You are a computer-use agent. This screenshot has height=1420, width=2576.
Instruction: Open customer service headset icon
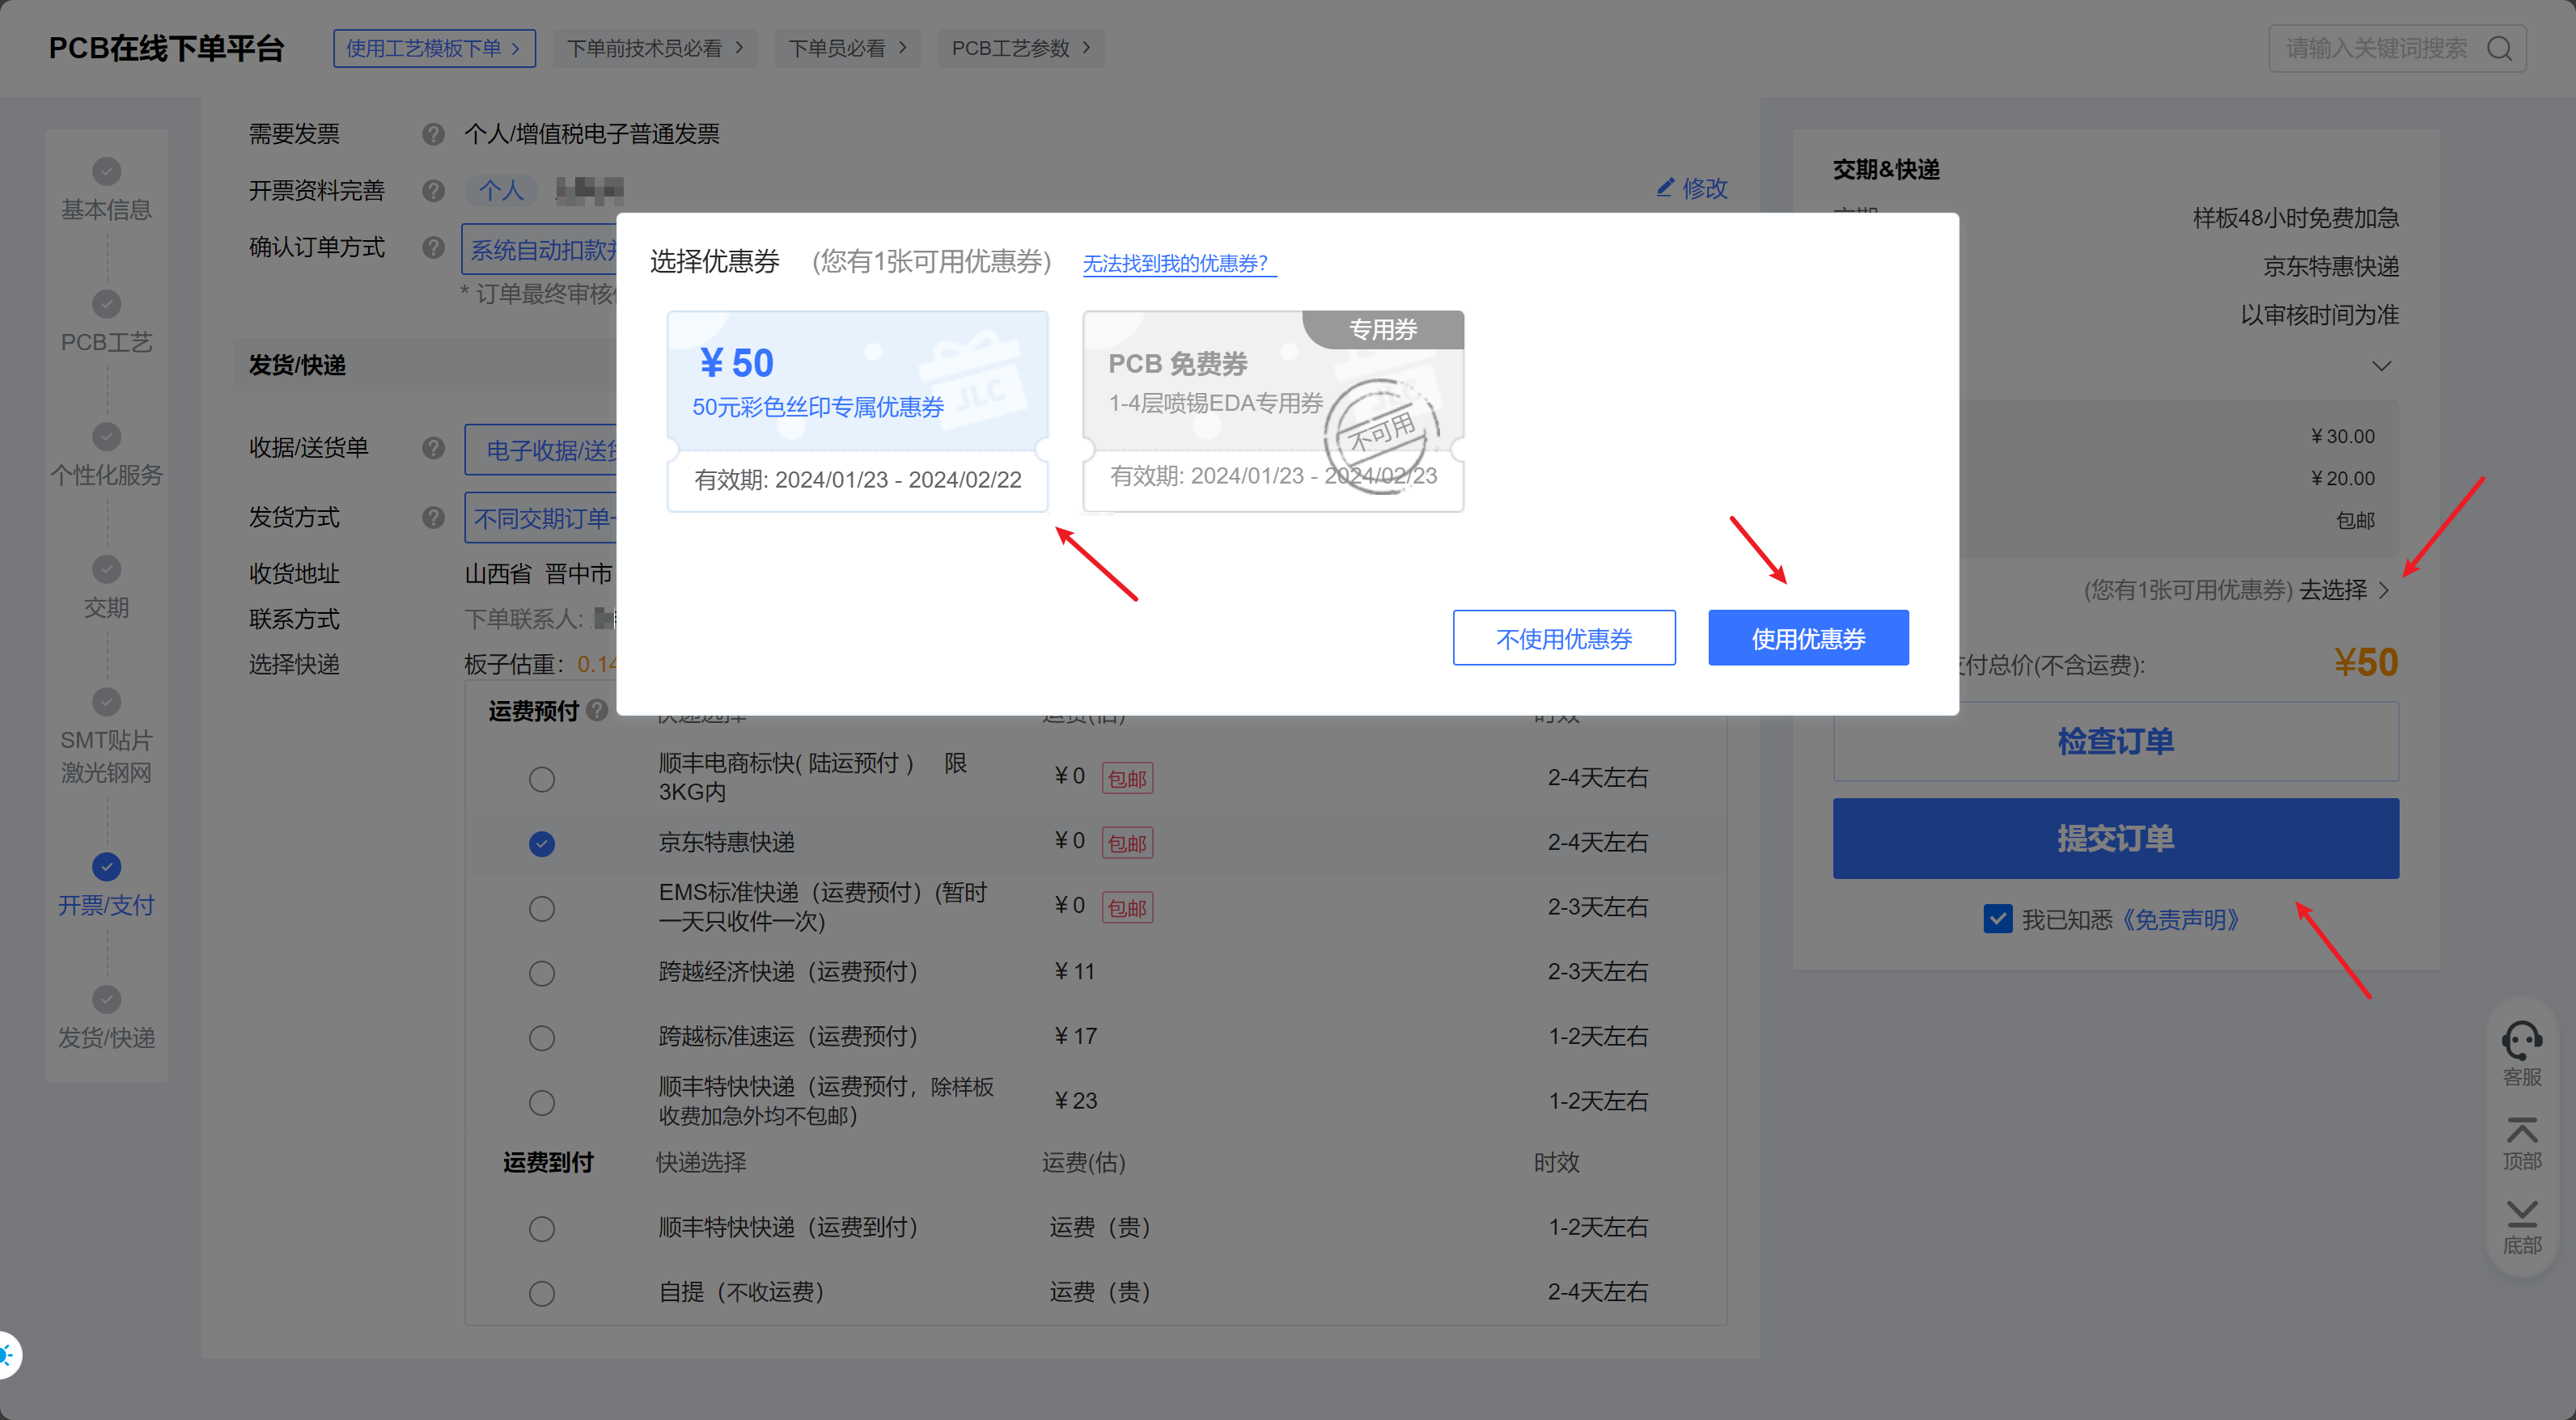point(2521,1042)
